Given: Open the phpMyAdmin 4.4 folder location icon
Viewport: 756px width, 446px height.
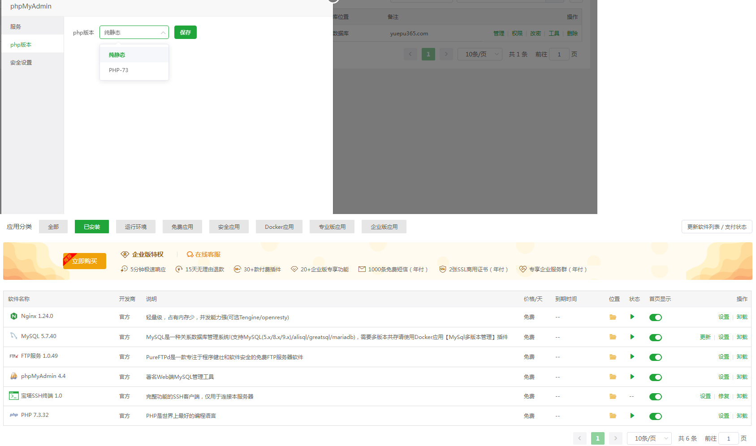Looking at the screenshot, I should tap(613, 377).
